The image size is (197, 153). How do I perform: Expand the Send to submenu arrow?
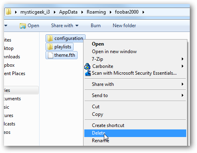coord(183,95)
